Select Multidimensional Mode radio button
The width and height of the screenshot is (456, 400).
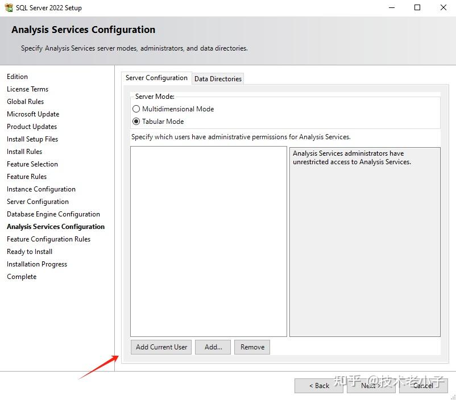point(136,109)
